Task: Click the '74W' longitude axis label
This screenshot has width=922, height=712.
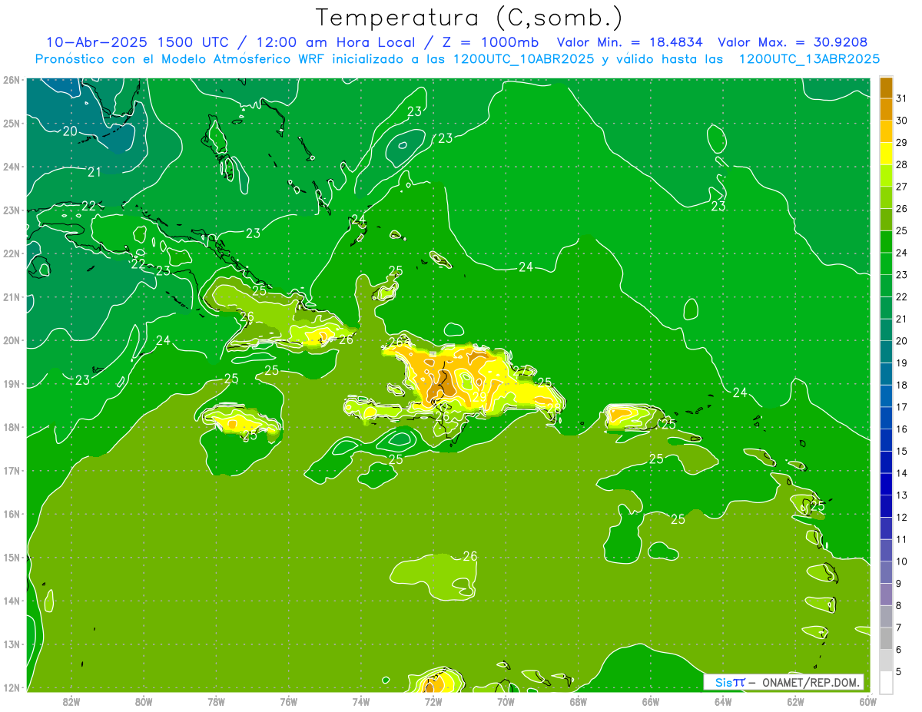Action: [360, 700]
